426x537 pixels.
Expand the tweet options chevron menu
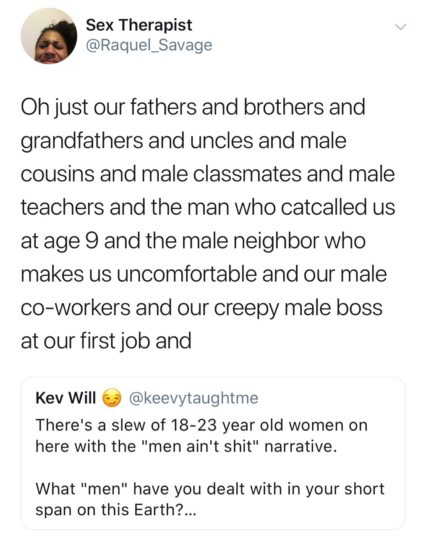401,28
